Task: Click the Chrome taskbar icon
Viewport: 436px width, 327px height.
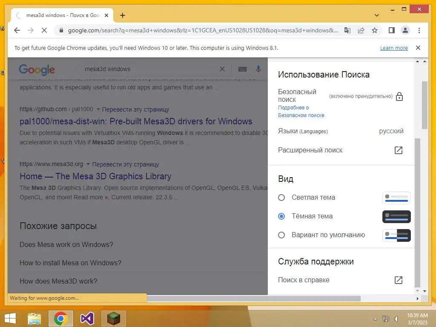Action: 60,318
